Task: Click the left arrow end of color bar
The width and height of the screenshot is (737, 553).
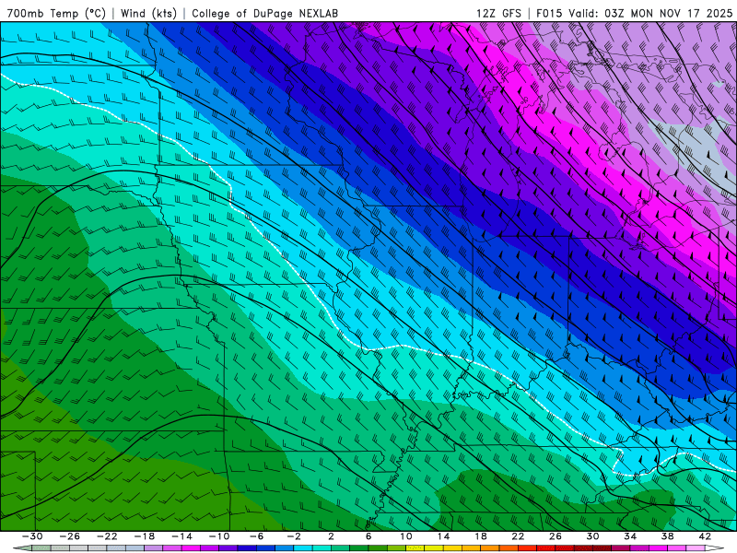Action: 22,547
